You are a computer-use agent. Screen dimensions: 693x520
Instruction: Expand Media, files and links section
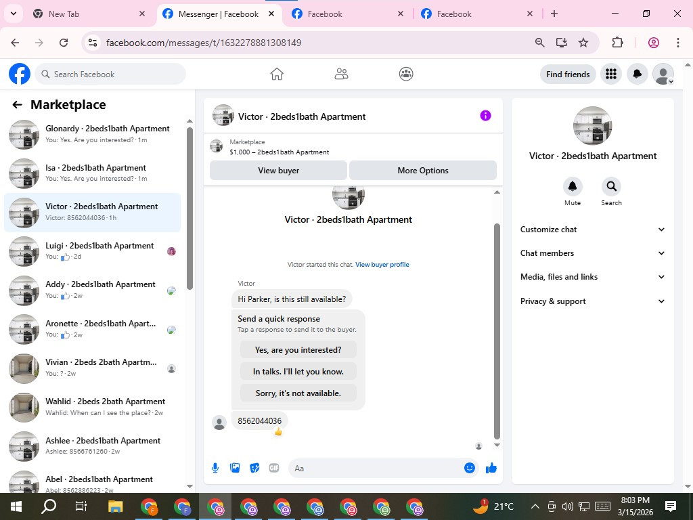point(593,277)
